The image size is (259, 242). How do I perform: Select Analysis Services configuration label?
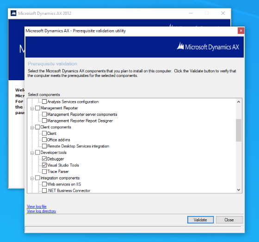click(73, 102)
